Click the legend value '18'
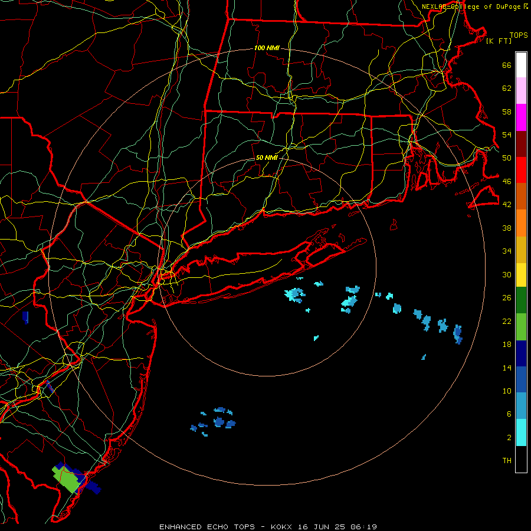The width and height of the screenshot is (531, 531). [x=507, y=345]
